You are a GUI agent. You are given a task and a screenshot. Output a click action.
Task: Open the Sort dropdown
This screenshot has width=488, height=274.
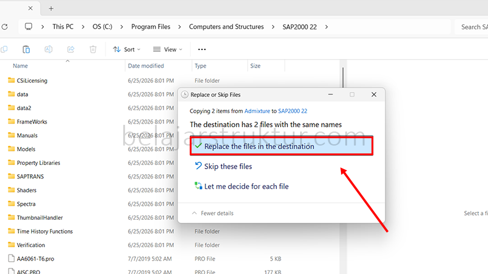coord(127,49)
